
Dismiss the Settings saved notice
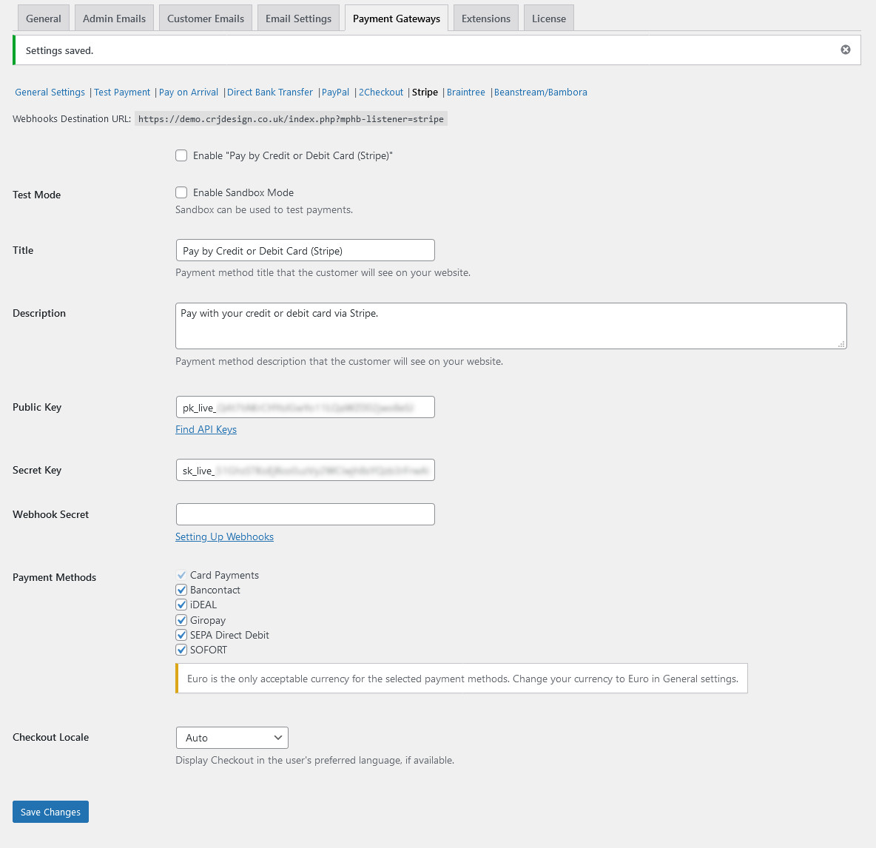(x=845, y=50)
